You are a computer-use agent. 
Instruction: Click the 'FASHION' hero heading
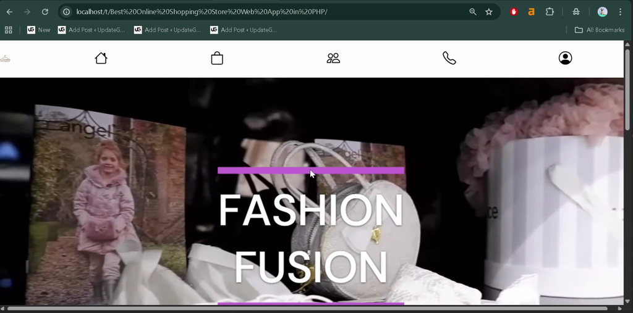[310, 210]
